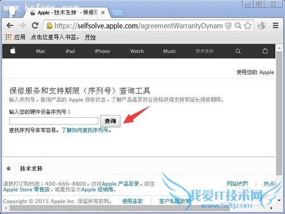The height and width of the screenshot is (214, 285).
Task: Open the Apple 经销商 link
Action: click(97, 190)
